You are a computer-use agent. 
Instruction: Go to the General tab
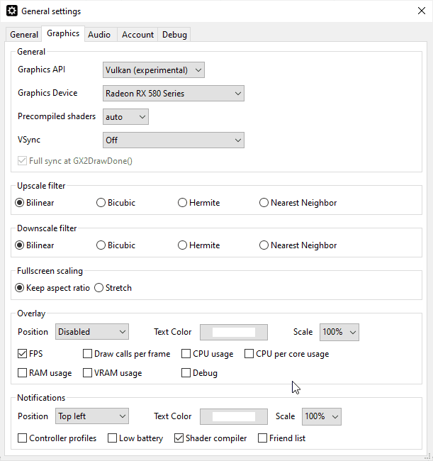pyautogui.click(x=24, y=34)
